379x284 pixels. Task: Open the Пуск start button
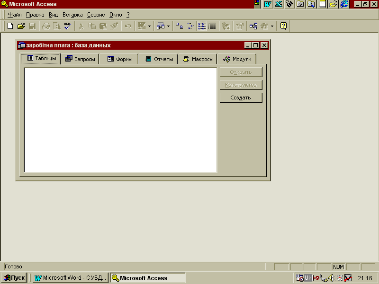pyautogui.click(x=14, y=278)
